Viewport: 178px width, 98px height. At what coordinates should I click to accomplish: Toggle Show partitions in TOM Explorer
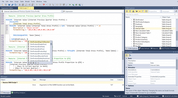137,11
